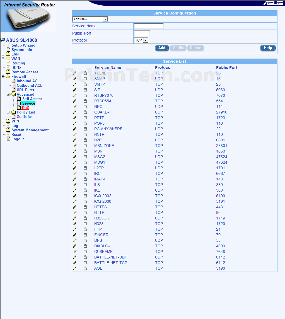Screen dimensions: 285x319
Task: Click the MSN service name text
Action: [98, 151]
